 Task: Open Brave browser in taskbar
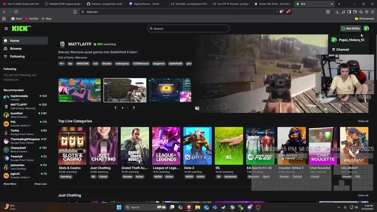point(189,207)
